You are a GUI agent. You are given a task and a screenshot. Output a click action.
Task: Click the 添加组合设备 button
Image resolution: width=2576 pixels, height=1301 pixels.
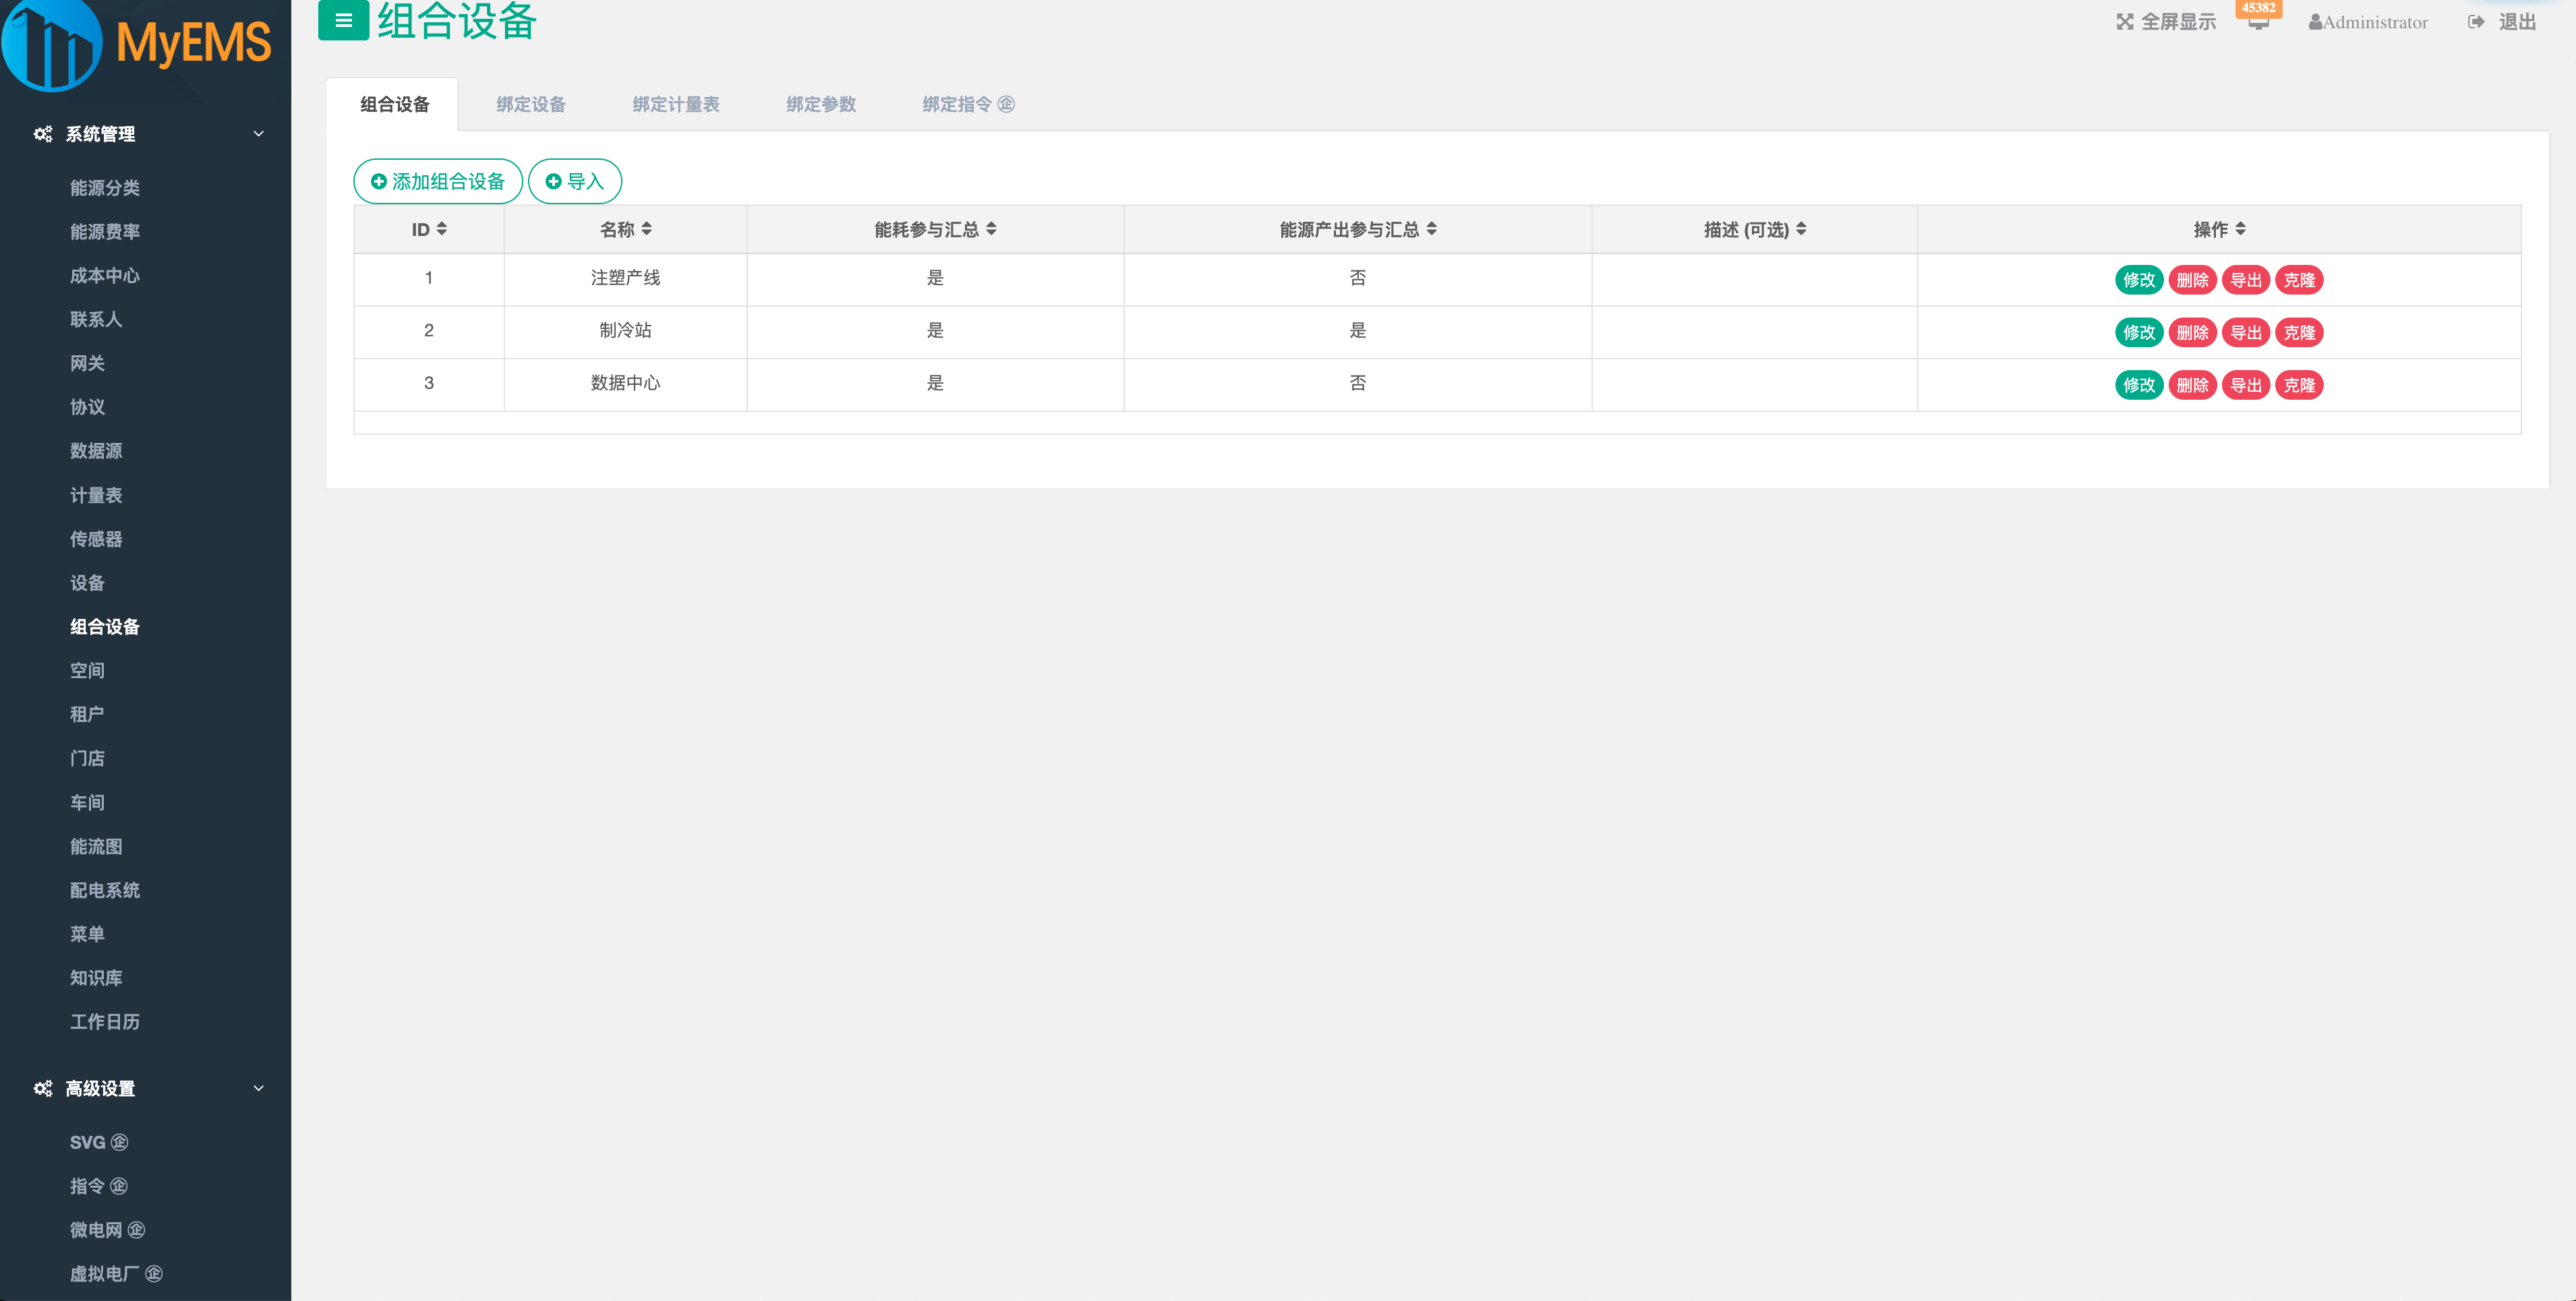438,181
